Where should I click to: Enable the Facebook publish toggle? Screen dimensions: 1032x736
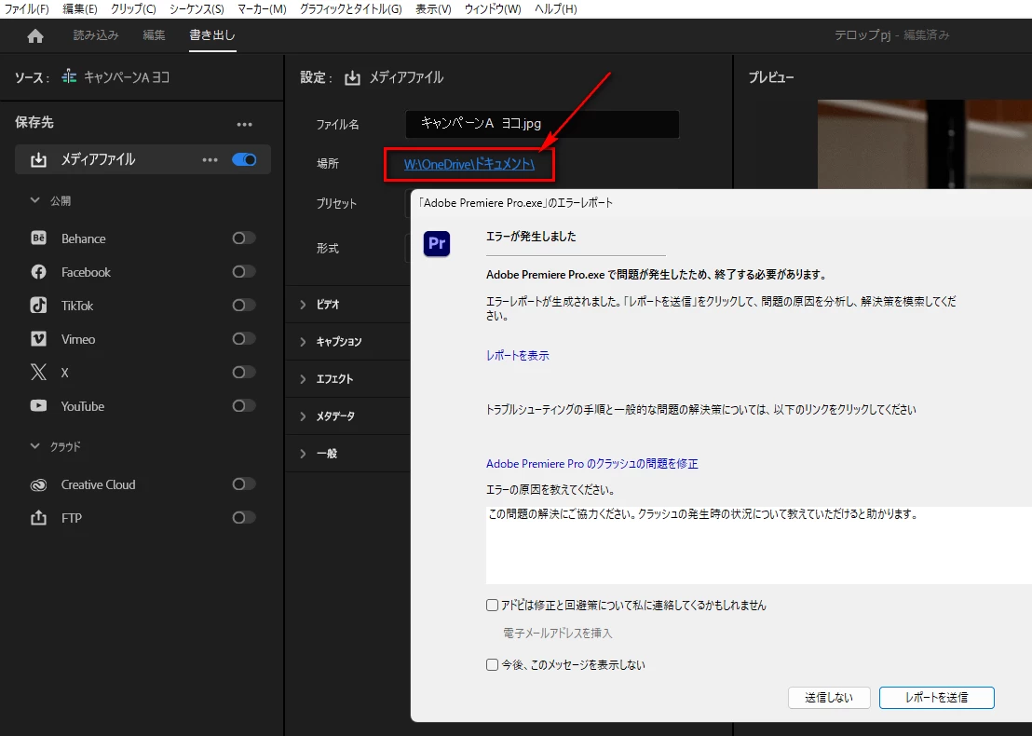point(244,272)
